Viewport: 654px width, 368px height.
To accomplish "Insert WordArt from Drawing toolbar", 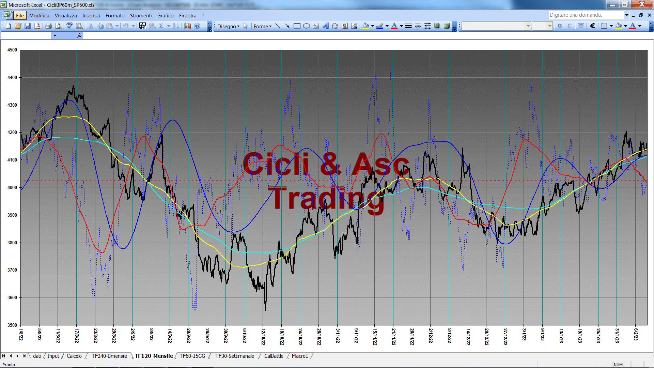I will tap(326, 26).
